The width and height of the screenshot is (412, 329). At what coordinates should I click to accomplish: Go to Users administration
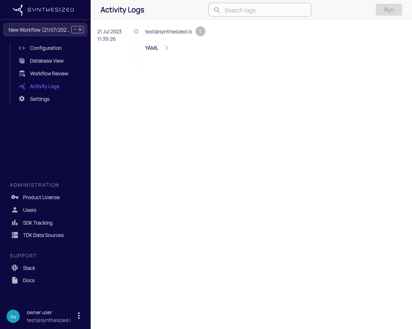[x=29, y=210]
